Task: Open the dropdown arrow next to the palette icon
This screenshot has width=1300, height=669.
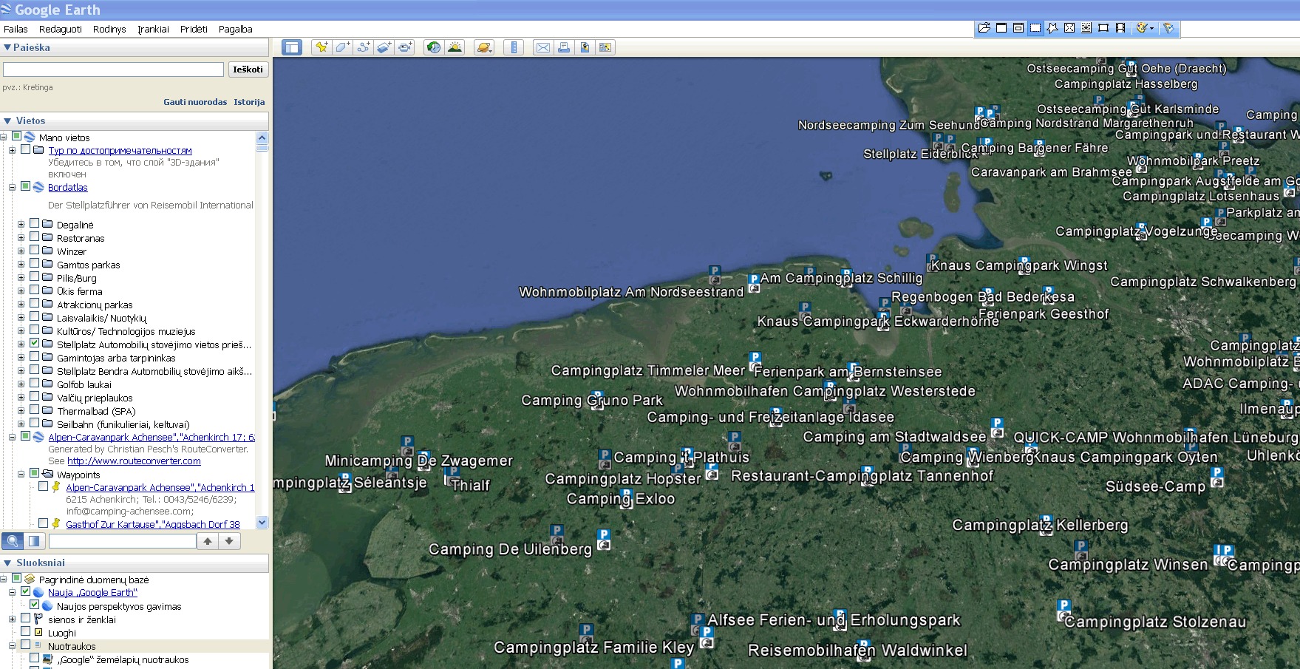Action: click(x=1151, y=28)
